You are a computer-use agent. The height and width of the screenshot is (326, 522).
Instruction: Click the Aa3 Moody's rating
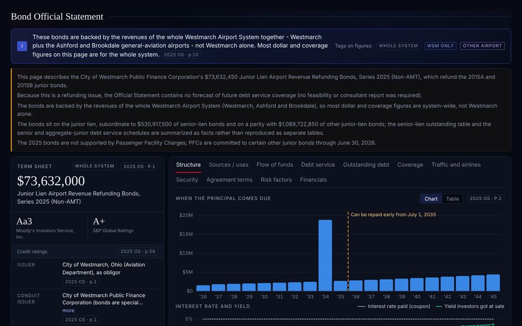pyautogui.click(x=24, y=221)
